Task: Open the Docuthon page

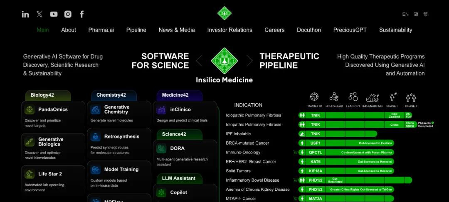Action: coord(308,30)
